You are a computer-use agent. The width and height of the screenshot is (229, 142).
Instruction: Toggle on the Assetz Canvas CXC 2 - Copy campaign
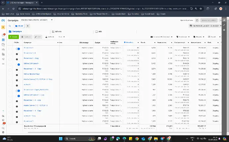pos(18,80)
